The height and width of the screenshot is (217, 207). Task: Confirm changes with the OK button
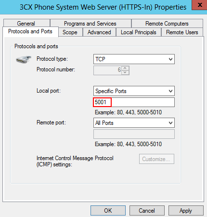point(108,210)
